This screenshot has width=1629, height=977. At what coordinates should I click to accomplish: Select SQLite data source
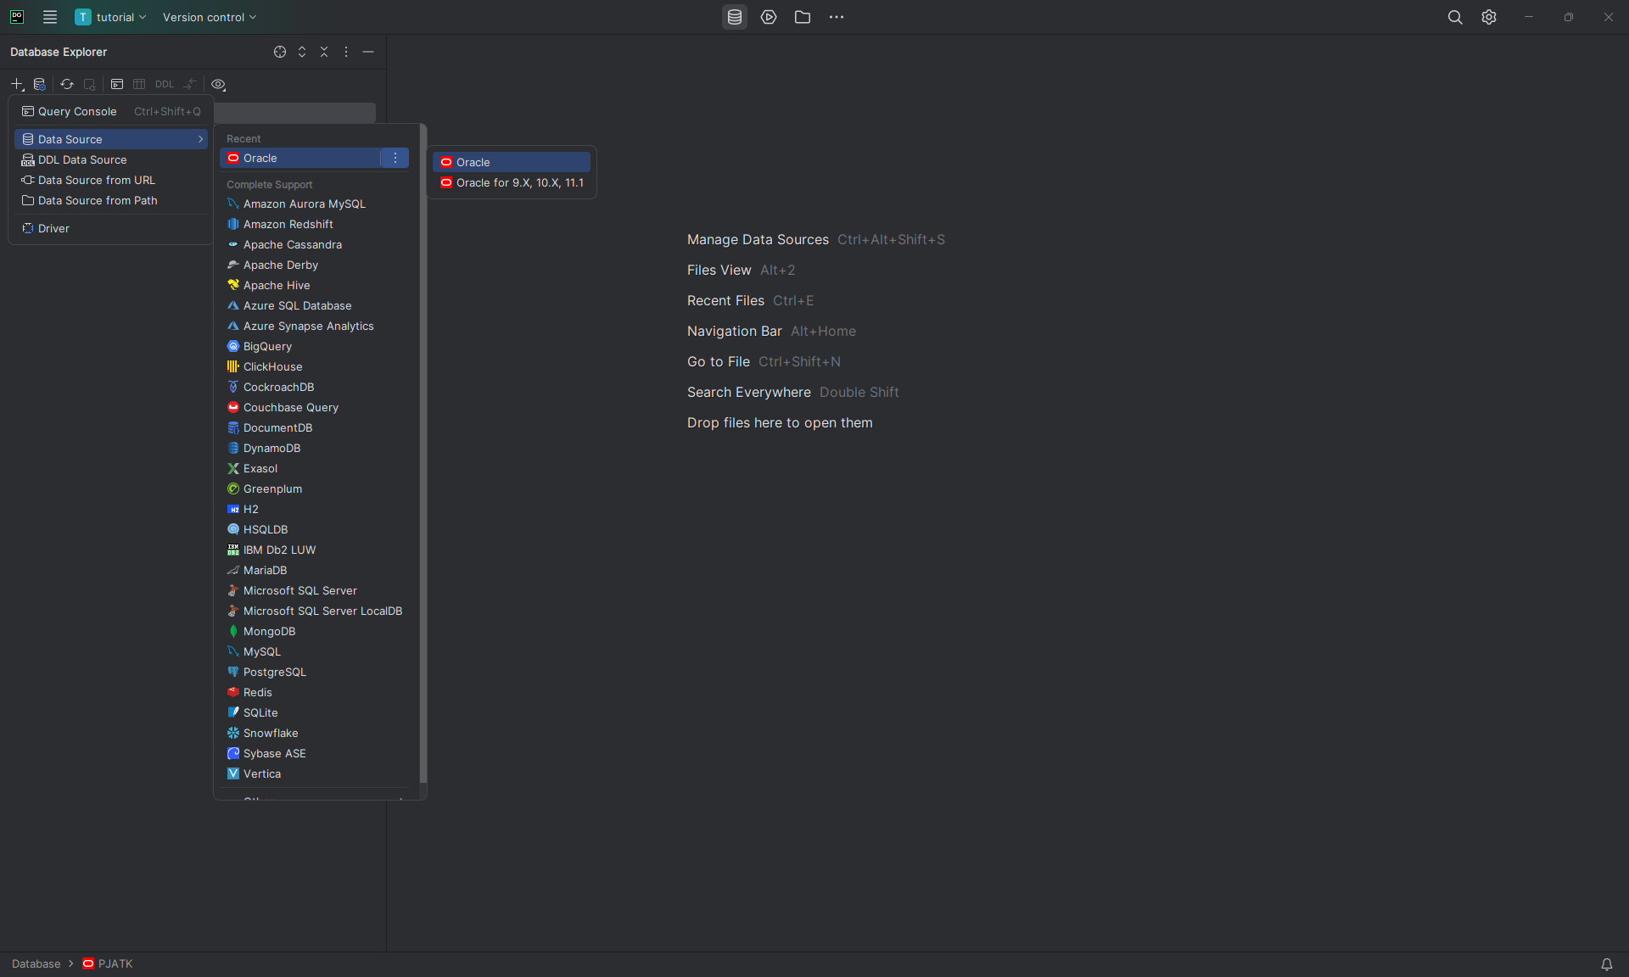point(315,712)
